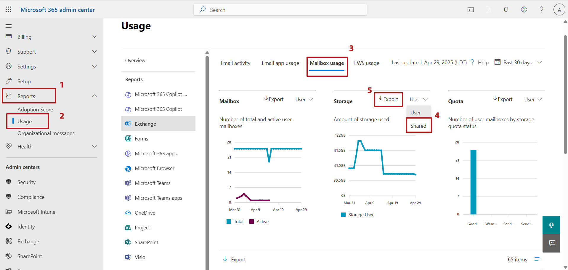Expand the Settings section chevron

[94, 66]
